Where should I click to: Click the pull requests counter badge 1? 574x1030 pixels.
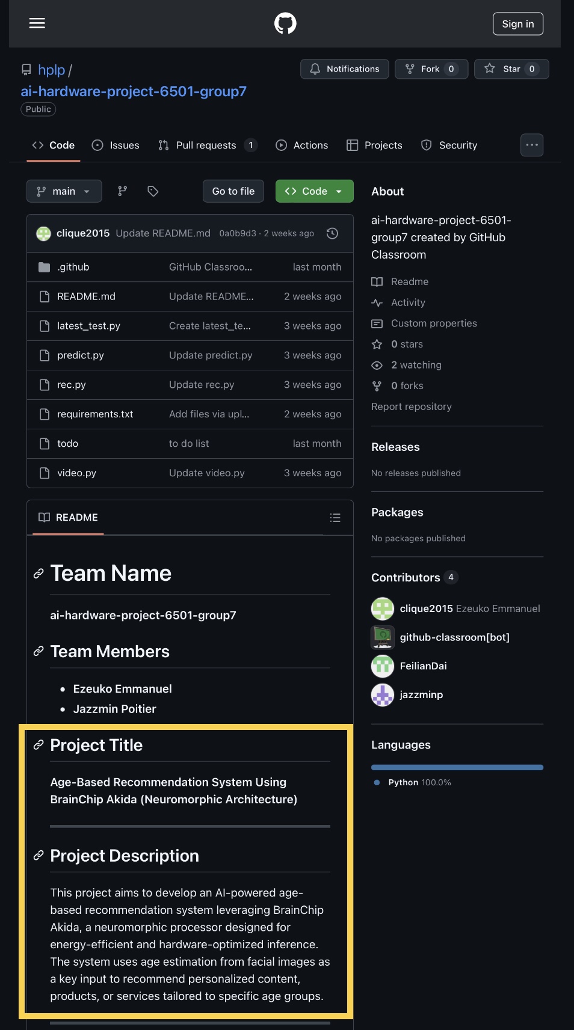coord(251,146)
